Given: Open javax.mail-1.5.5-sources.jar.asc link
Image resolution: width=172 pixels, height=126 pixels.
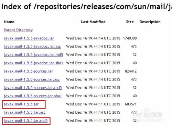Looking at the screenshot, I should tap(32, 79).
